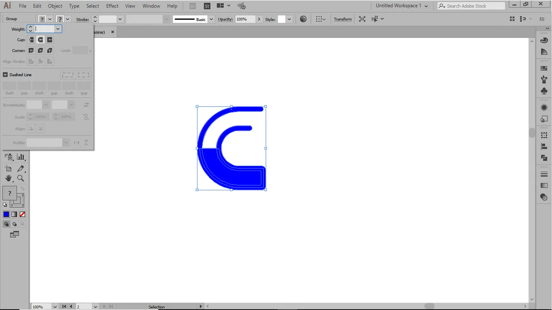Reset to Default Fill and Stroke
552x310 pixels.
click(5, 205)
